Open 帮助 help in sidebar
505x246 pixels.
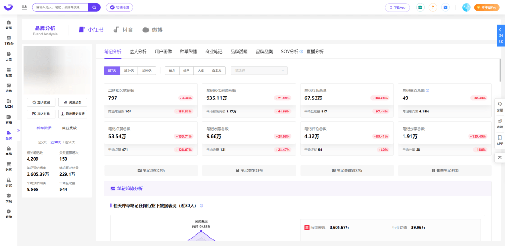point(9,214)
